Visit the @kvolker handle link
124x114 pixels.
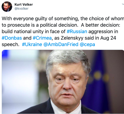(21, 9)
